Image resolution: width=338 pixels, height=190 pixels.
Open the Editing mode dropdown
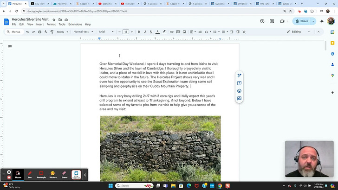[x=298, y=32]
